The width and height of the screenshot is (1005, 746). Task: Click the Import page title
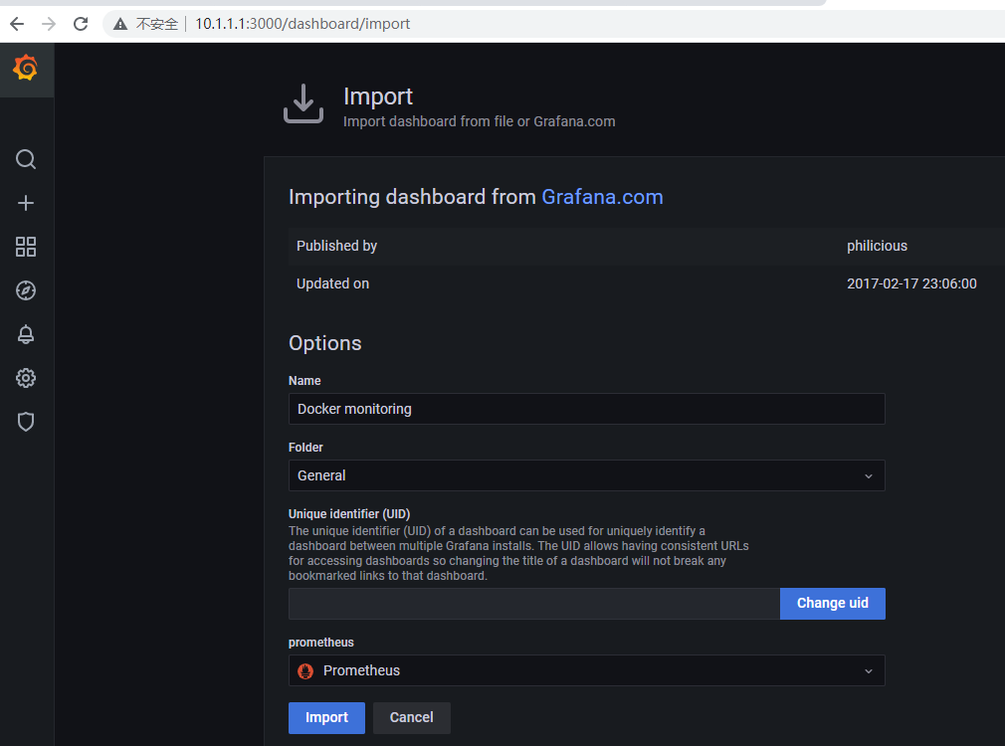[378, 96]
